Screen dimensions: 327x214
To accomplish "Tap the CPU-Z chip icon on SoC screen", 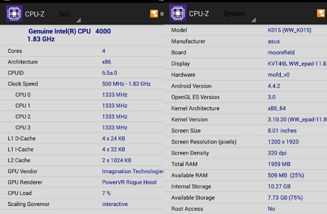I will click(x=14, y=14).
